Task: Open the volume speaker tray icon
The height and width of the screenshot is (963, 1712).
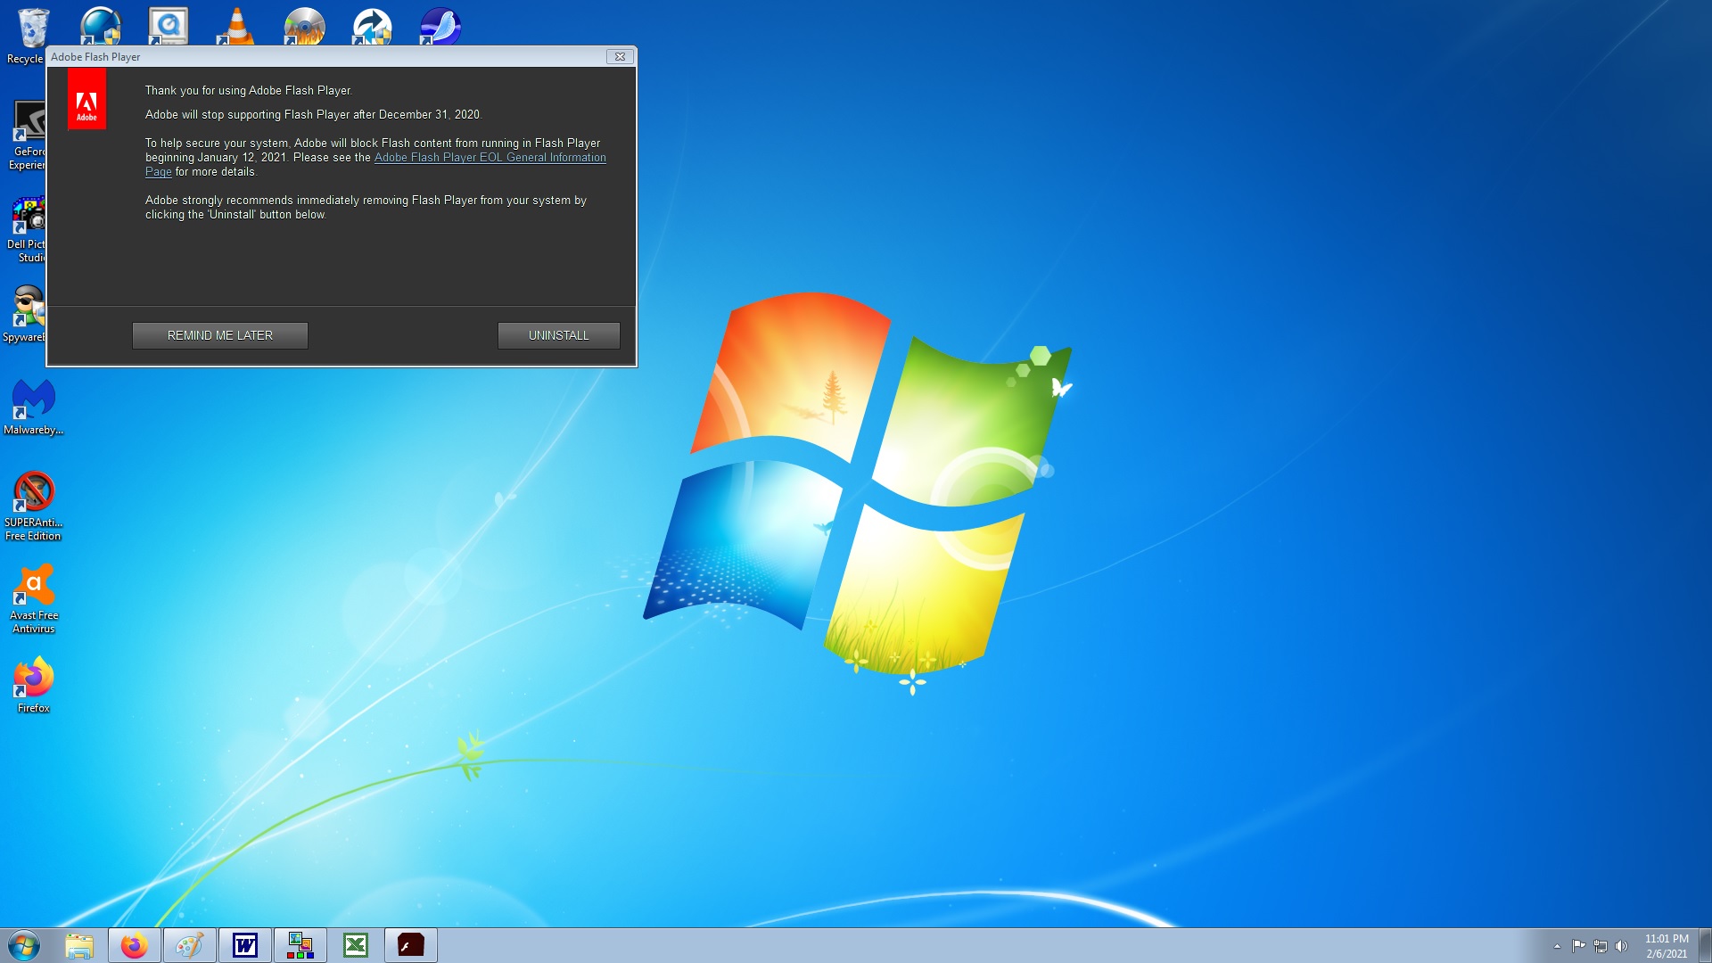Action: (1621, 946)
